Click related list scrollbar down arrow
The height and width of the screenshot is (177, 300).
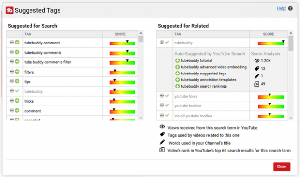point(291,118)
